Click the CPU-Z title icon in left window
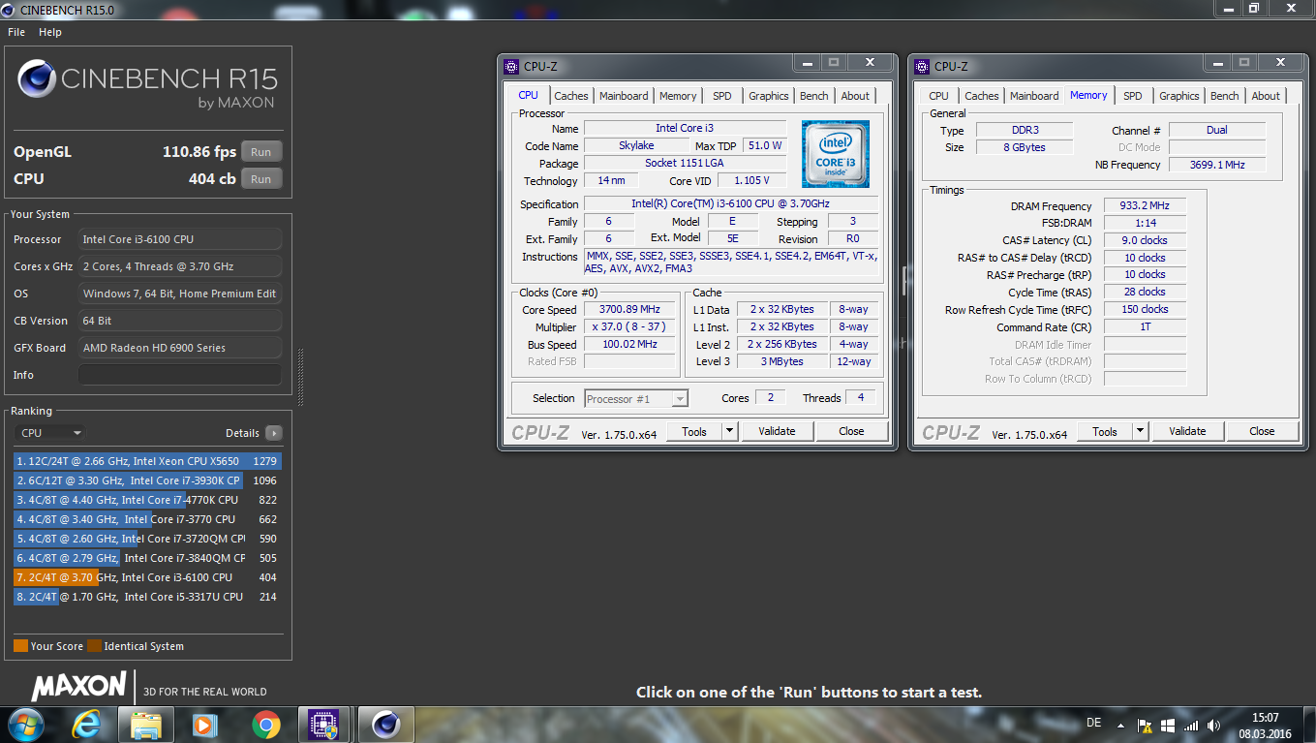 pos(512,67)
